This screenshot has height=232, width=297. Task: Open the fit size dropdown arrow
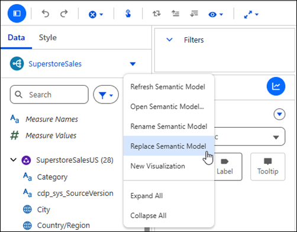pos(257,14)
